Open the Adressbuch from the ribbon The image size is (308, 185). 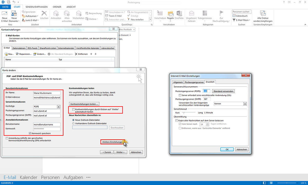click(240, 16)
